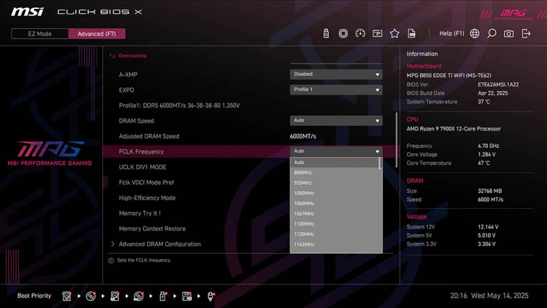
Task: Choose 1060MHz FCLK option
Action: point(334,203)
